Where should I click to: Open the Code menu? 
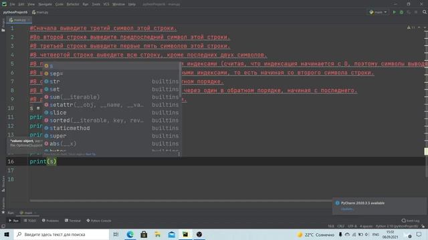tap(60, 4)
